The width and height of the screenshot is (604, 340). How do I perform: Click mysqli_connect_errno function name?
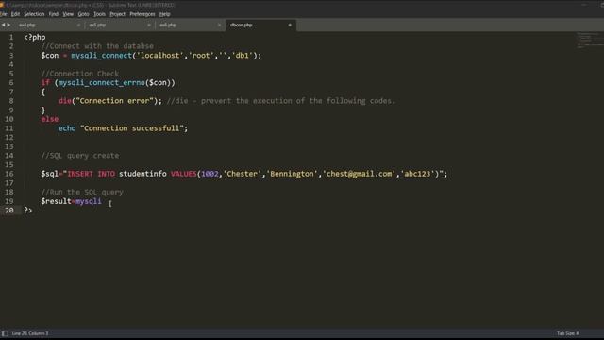101,83
